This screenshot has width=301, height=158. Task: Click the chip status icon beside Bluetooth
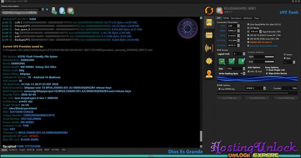pos(71,11)
